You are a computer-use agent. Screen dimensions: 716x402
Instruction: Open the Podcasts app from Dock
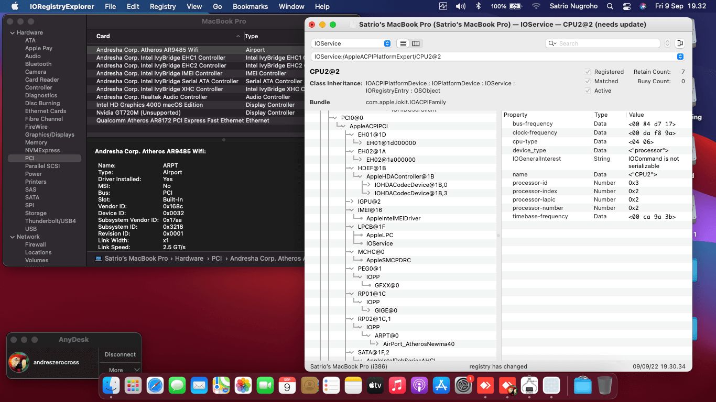coord(419,386)
